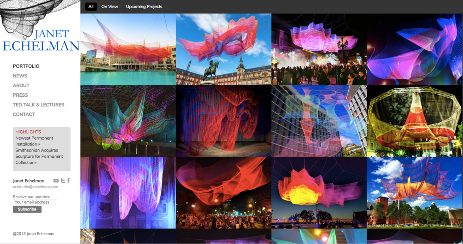Open the About page
Viewport: 463px width, 244px height.
(21, 85)
